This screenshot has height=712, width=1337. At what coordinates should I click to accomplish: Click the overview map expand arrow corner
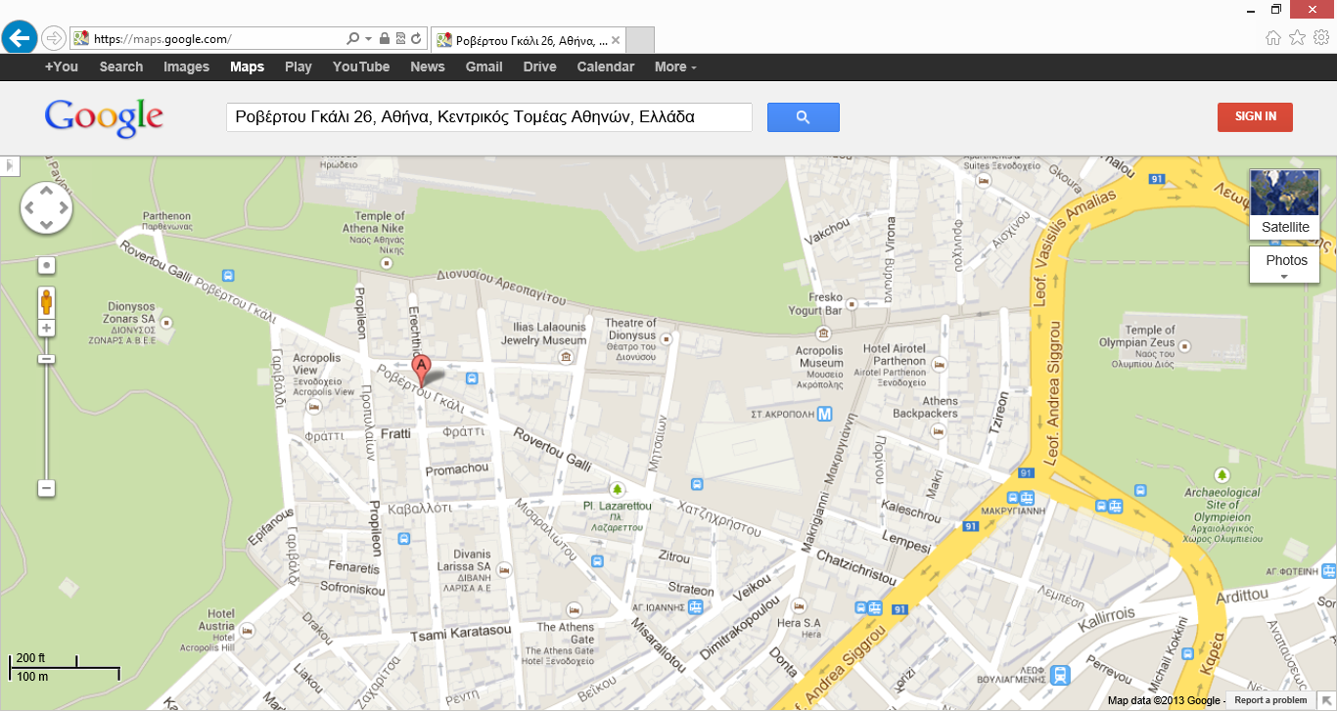pos(1325,700)
